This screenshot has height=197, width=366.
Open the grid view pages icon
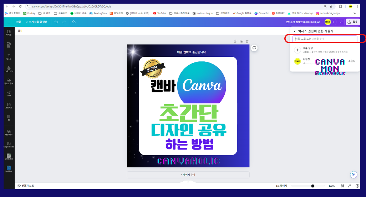[x=342, y=186]
